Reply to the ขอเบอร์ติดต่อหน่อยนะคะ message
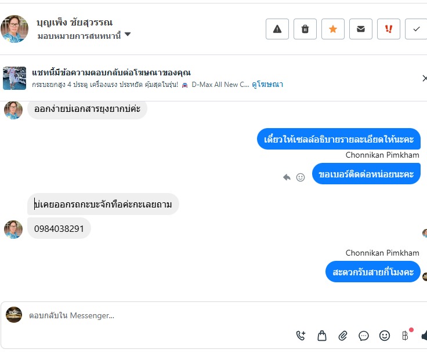The image size is (427, 353). [287, 177]
